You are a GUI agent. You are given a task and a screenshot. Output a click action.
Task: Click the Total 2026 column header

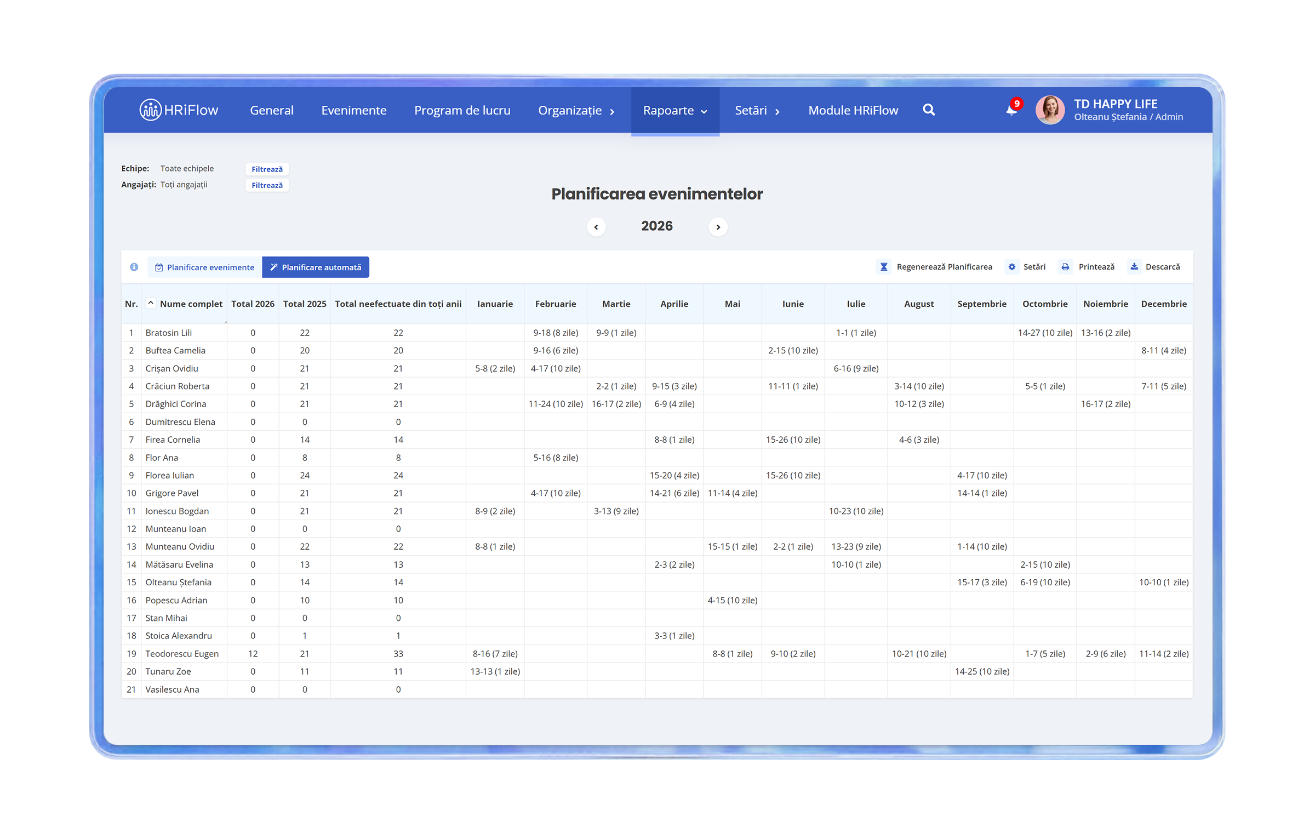pyautogui.click(x=253, y=304)
